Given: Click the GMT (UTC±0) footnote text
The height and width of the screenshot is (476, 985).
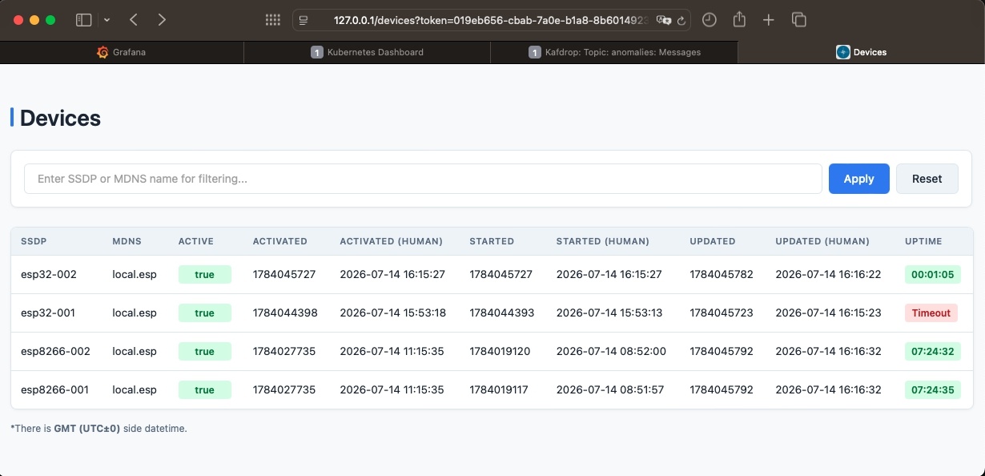Looking at the screenshot, I should [87, 429].
